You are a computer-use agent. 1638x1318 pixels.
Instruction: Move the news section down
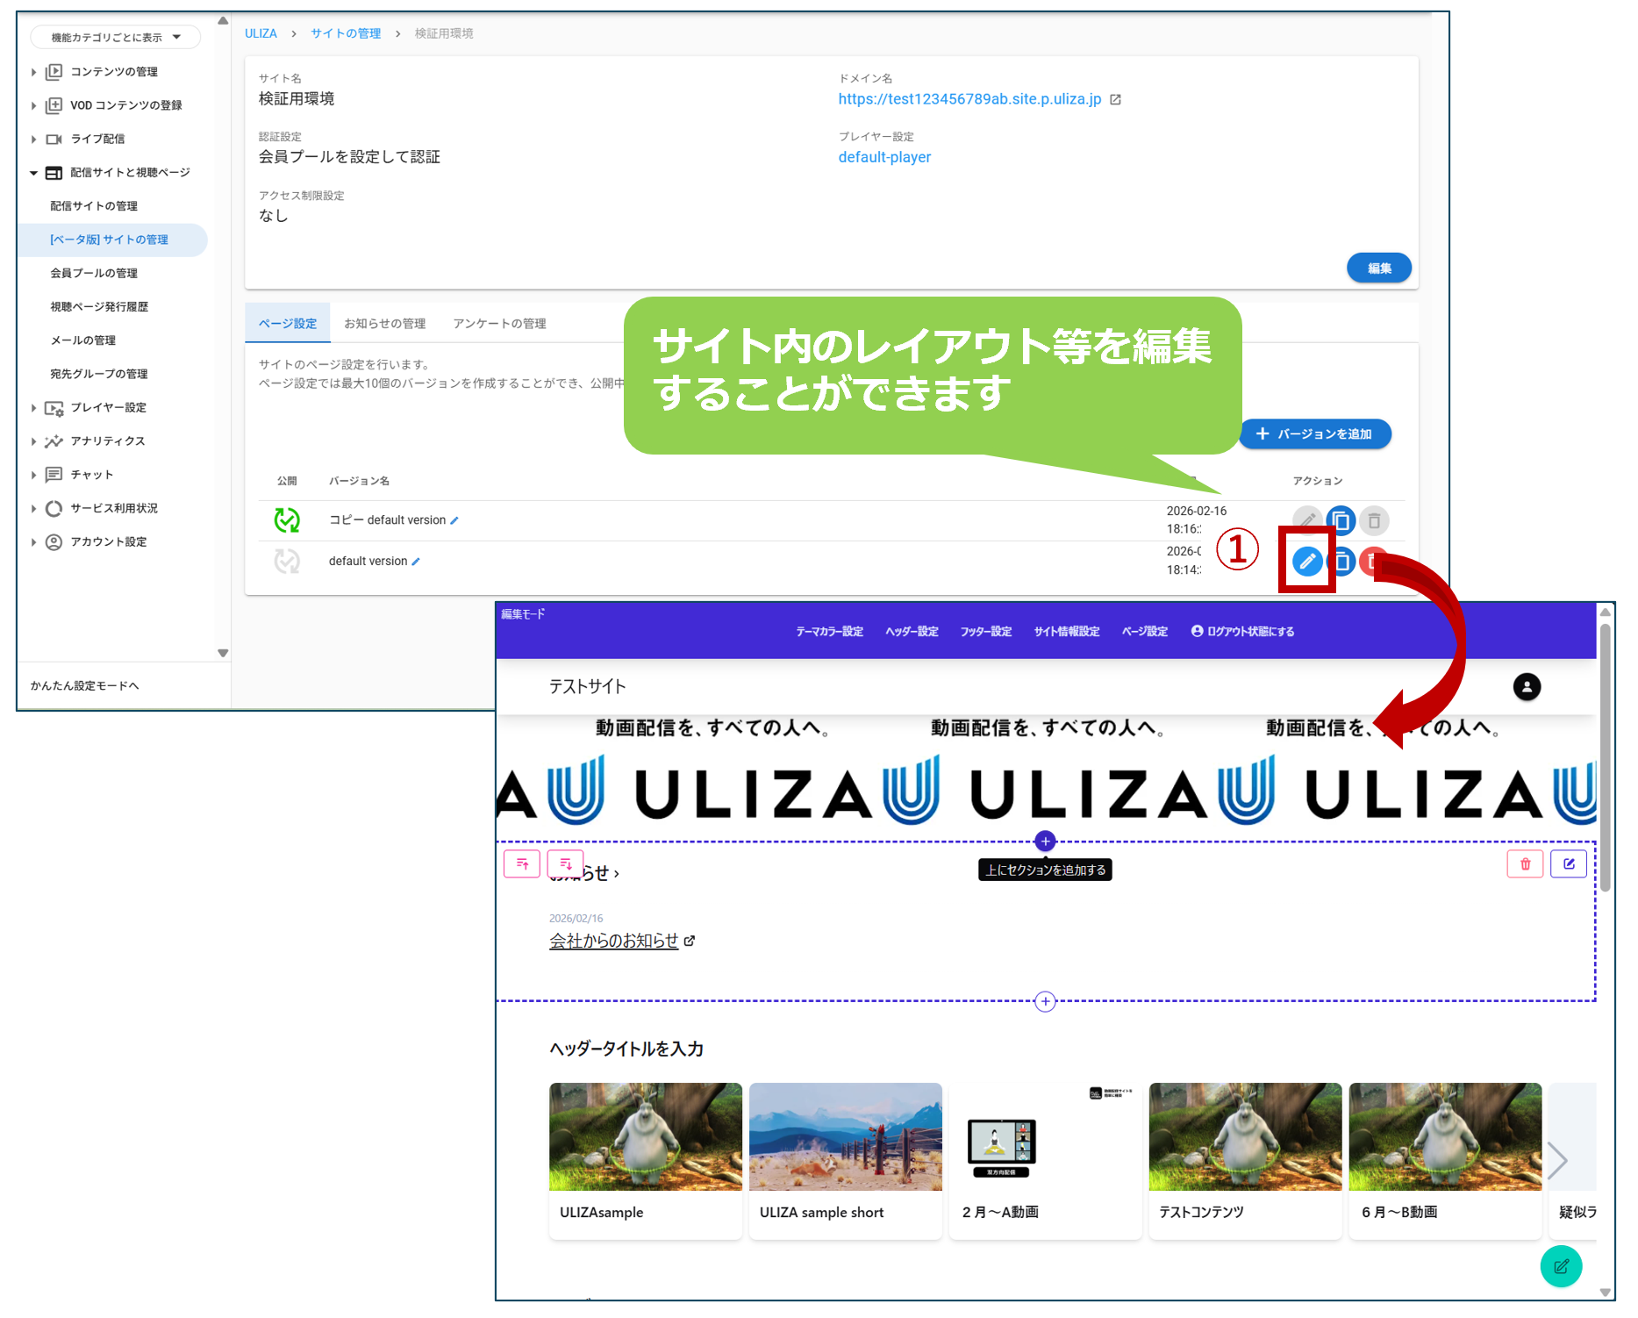pos(565,864)
